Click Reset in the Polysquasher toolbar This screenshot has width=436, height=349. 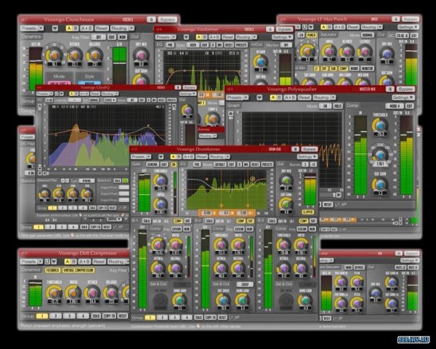[304, 97]
